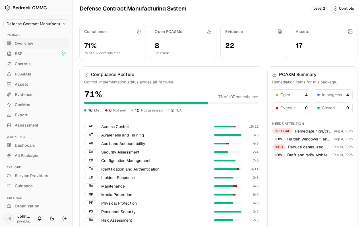Open the CRITICAL Remediate high/cri.. item
364x227 pixels.
click(x=312, y=131)
